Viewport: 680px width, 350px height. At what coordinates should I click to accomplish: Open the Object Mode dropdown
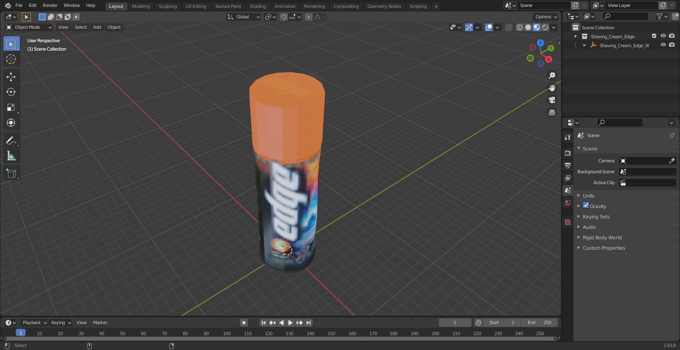pos(29,27)
